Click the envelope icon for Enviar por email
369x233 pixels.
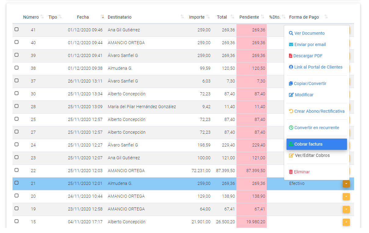pos(291,44)
